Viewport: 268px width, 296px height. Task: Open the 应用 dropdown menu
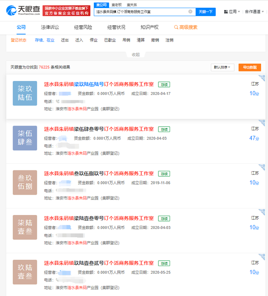pyautogui.click(x=232, y=12)
